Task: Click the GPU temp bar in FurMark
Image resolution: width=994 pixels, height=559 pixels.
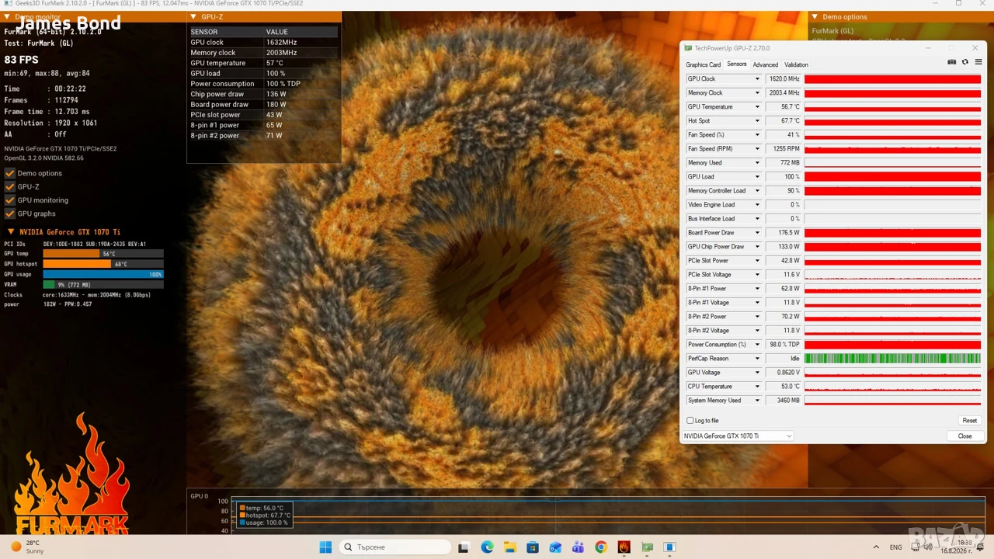Action: click(x=103, y=254)
